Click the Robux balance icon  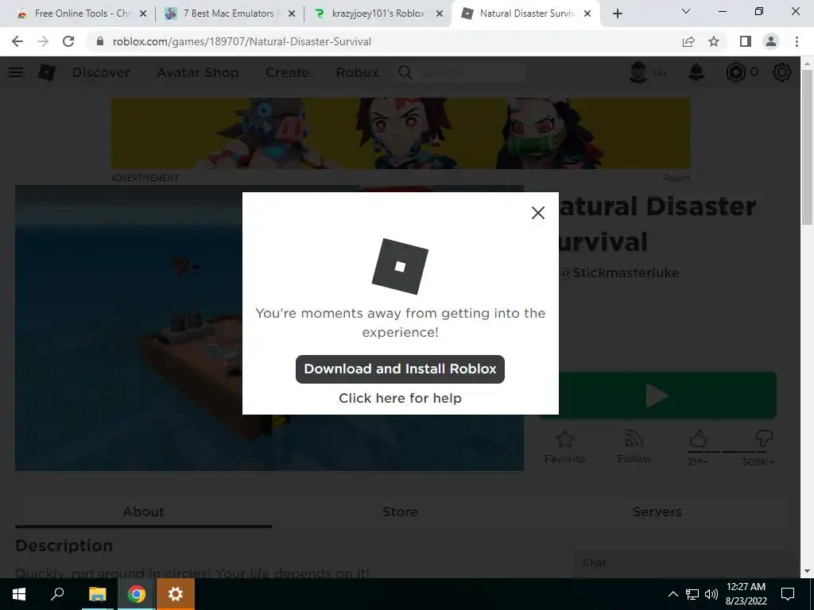pos(735,72)
